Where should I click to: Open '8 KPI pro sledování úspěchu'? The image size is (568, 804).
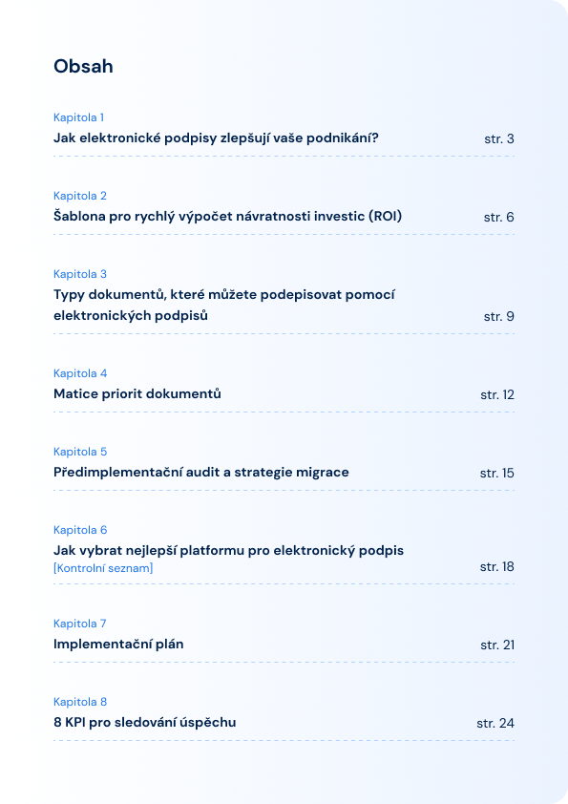(144, 723)
